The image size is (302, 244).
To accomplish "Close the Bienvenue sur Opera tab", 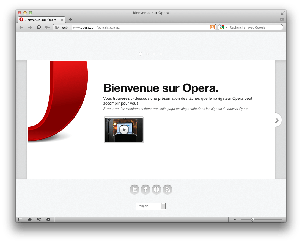I will [x=62, y=20].
